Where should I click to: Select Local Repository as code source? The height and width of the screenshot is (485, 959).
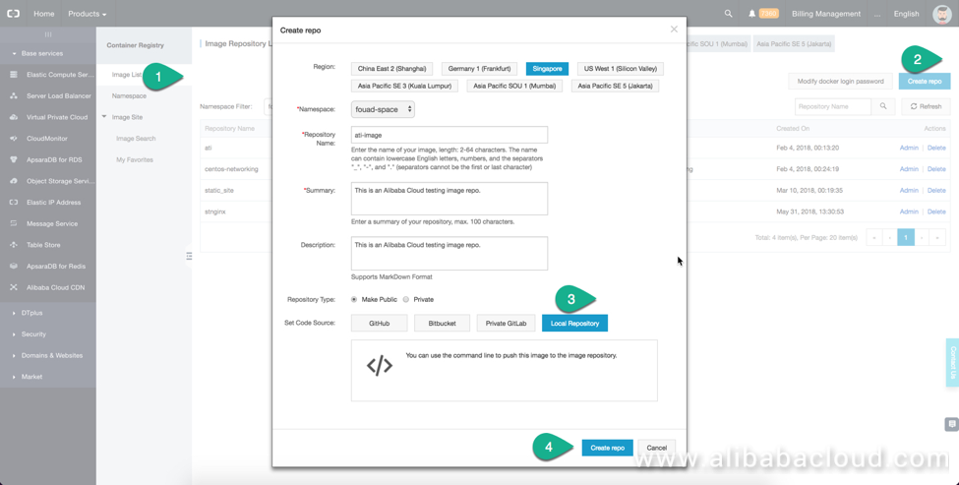575,324
